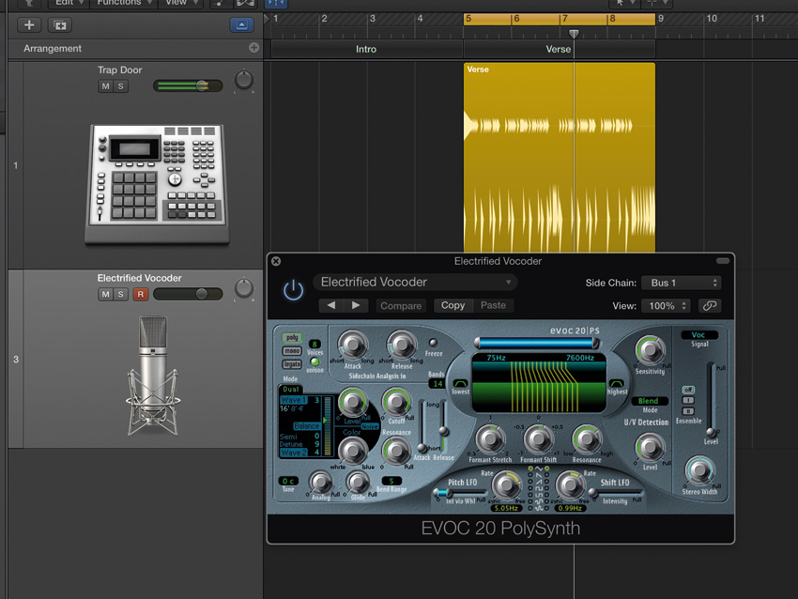Toggle the blue global tracks show/hide button
The width and height of the screenshot is (798, 599).
pos(241,25)
